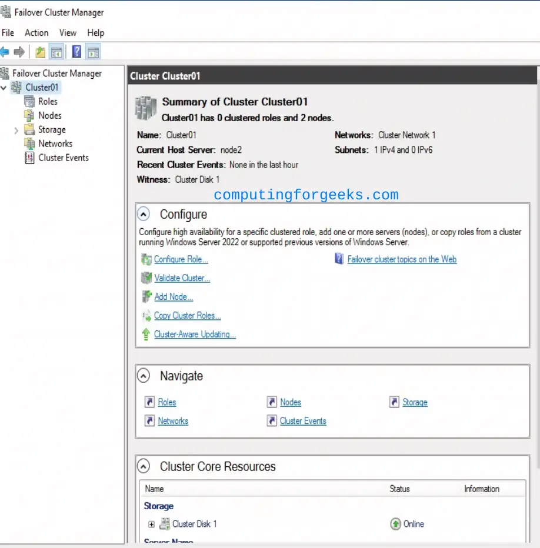Expand Cluster Disk 1 with plus box
The width and height of the screenshot is (540, 548).
(151, 524)
